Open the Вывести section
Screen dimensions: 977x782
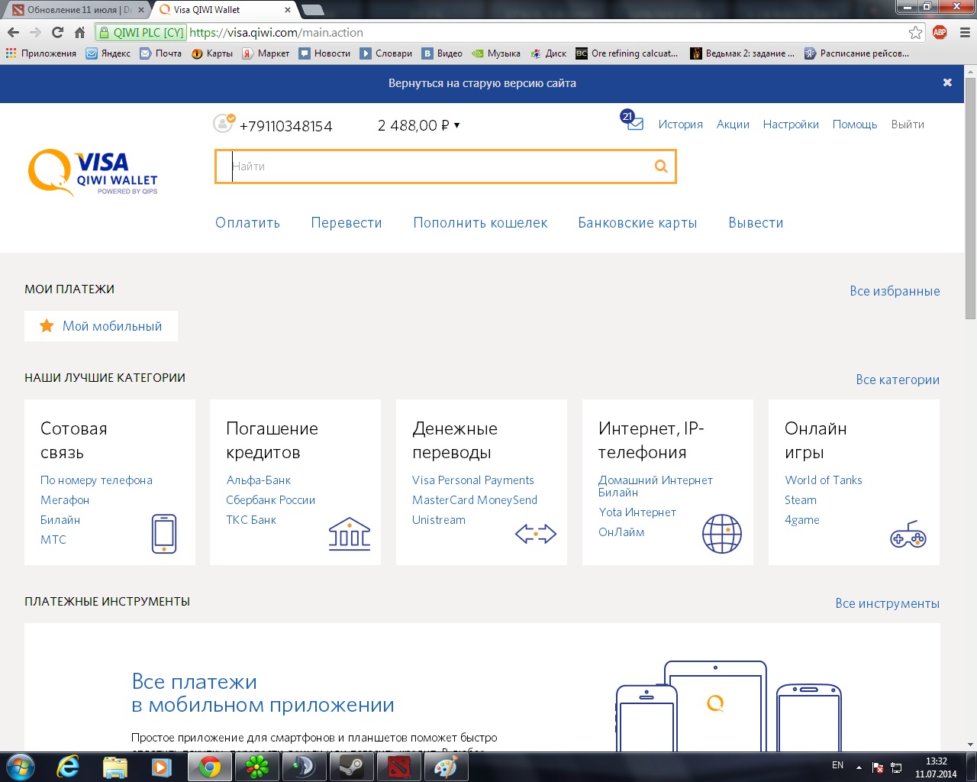tap(756, 223)
